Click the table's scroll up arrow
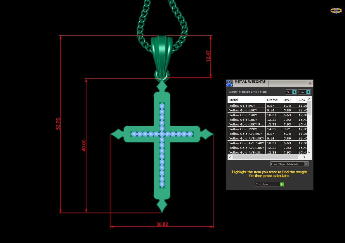345x243 pixels. click(309, 99)
